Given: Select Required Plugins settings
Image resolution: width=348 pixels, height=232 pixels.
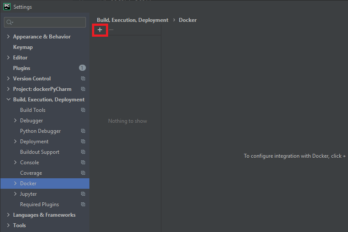Looking at the screenshot, I should click(40, 204).
